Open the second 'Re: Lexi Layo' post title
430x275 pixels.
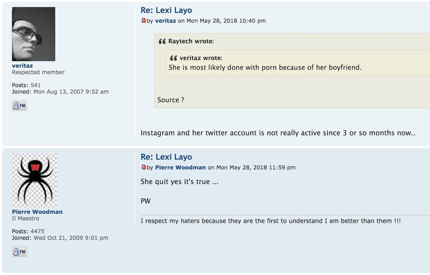click(166, 157)
